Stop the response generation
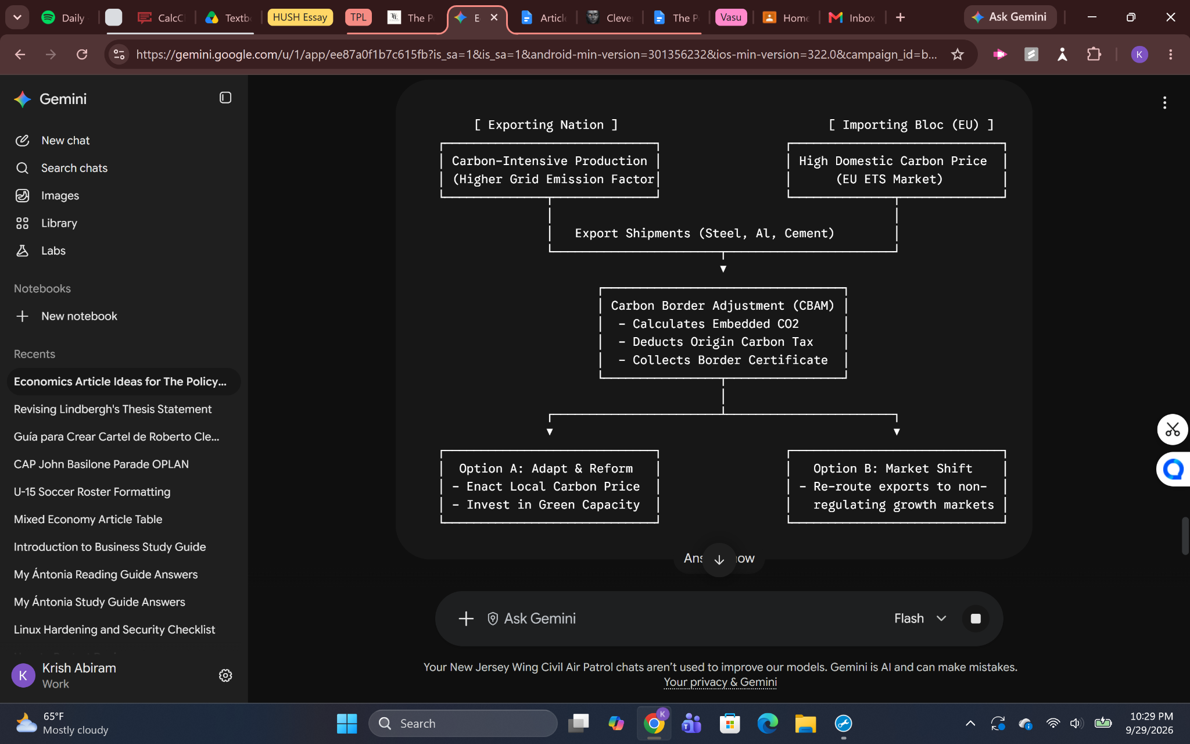The image size is (1190, 744). click(976, 618)
